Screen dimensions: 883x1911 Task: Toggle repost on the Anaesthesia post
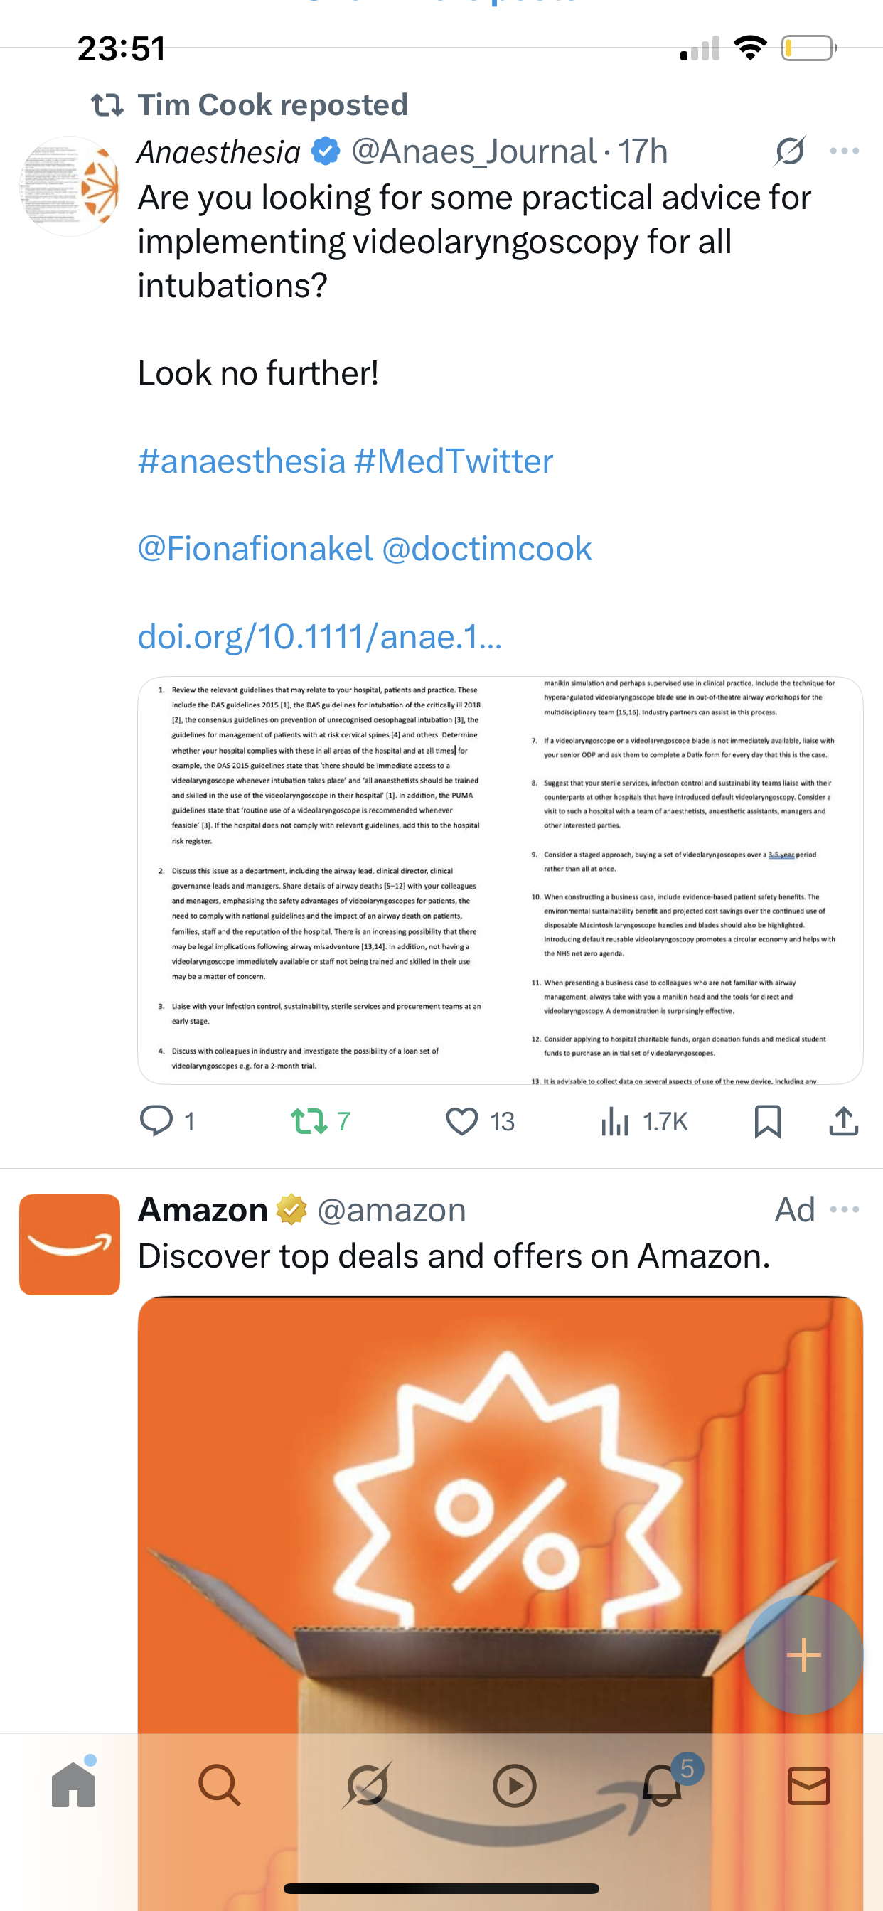[309, 1121]
